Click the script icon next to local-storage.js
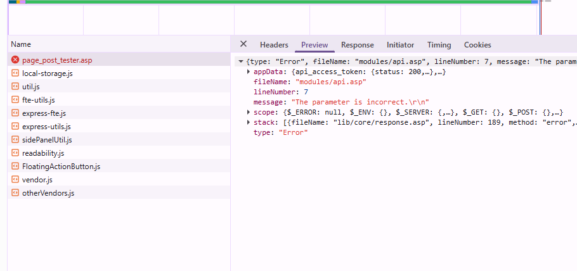 (x=15, y=73)
